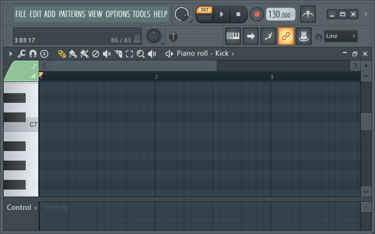The image size is (375, 234).
Task: Open the wrench tools menu
Action: click(x=21, y=54)
